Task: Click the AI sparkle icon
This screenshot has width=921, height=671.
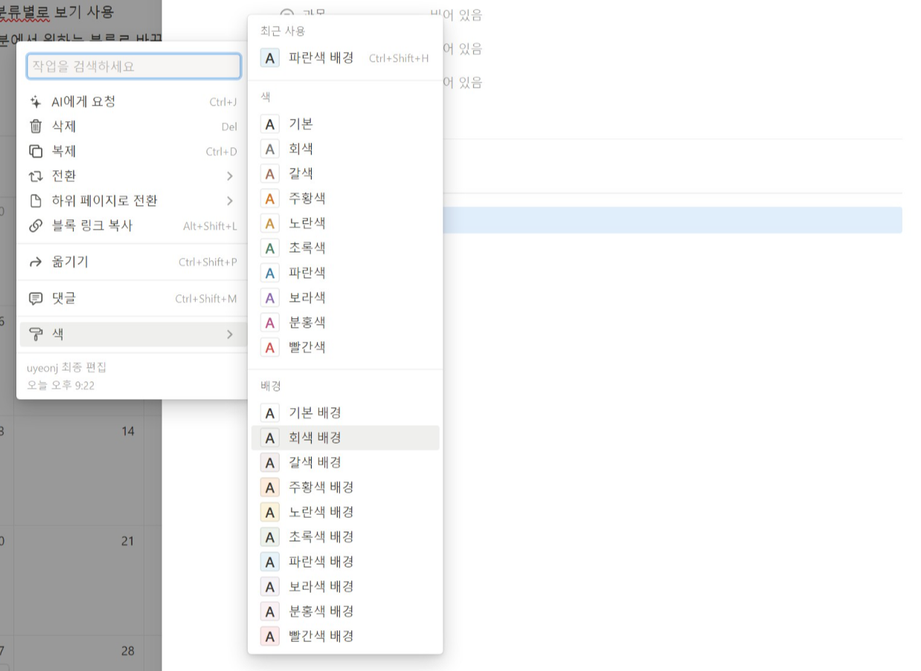Action: pos(36,102)
